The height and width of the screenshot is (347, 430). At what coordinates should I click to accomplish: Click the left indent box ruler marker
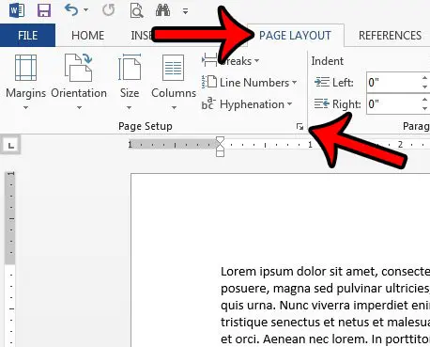221,153
